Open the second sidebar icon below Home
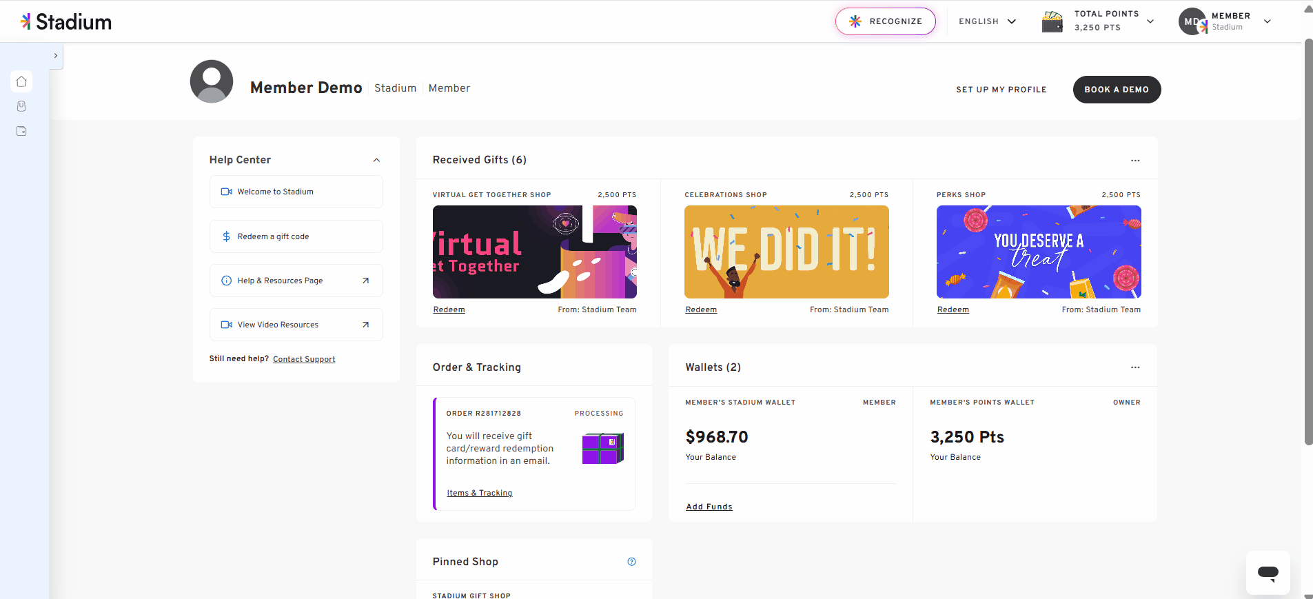1313x599 pixels. coord(21,106)
